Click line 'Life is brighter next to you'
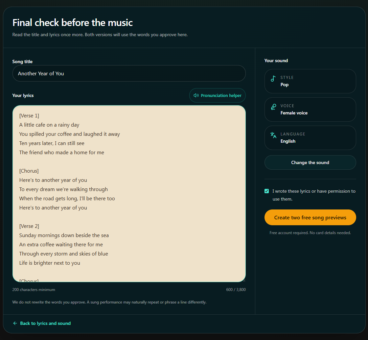368x340 pixels. pos(50,263)
